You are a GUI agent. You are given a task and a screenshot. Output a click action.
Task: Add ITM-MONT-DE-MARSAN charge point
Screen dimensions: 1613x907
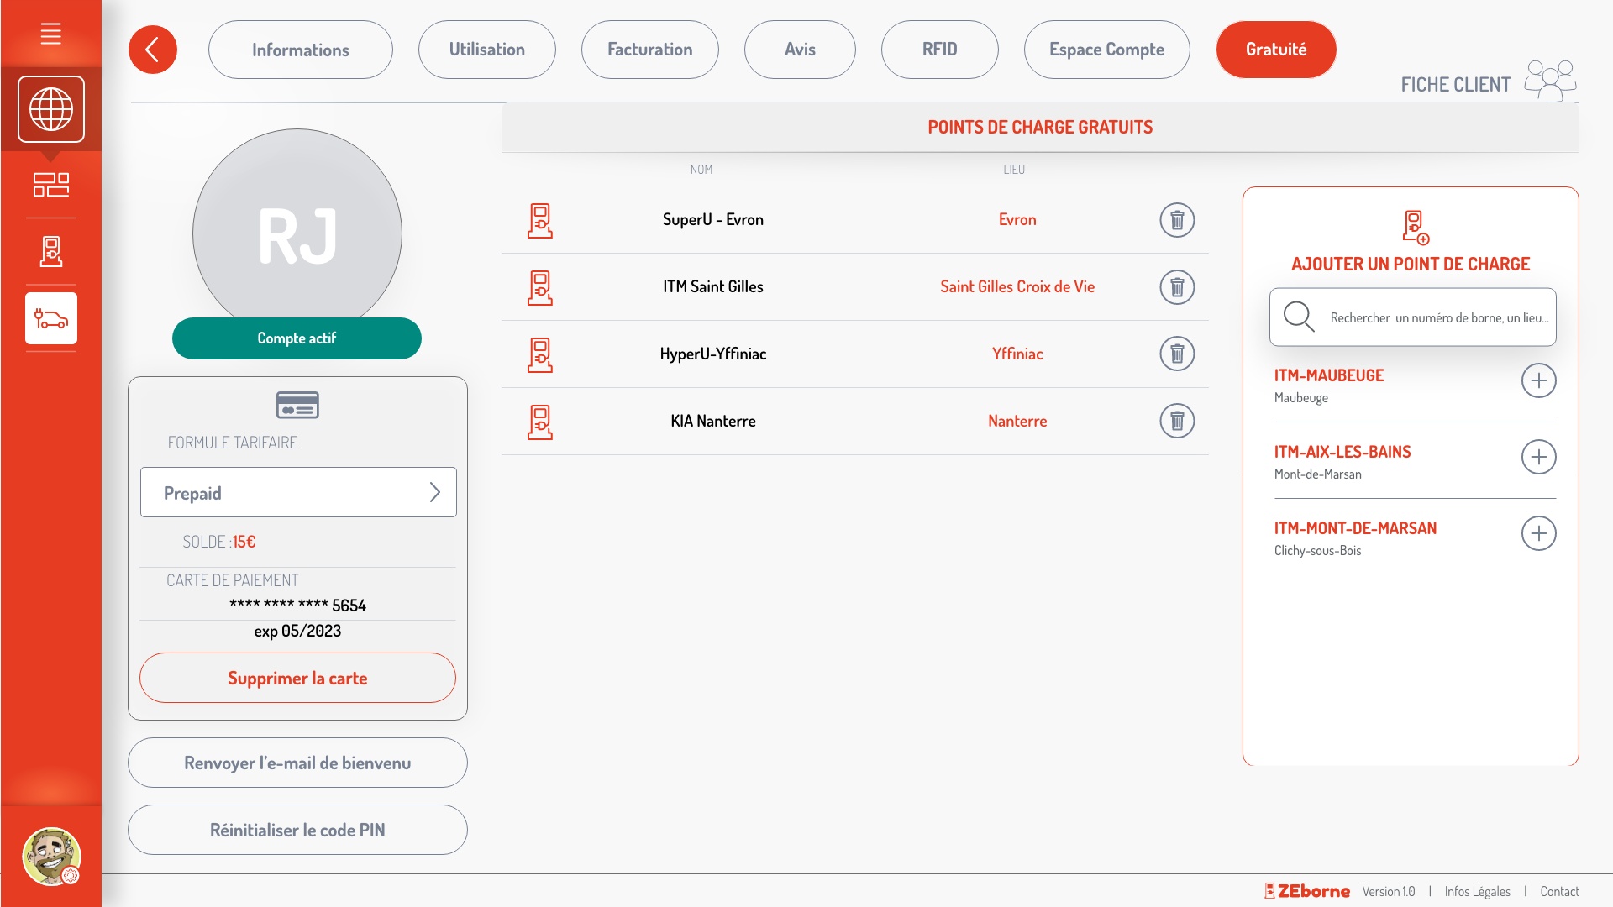point(1538,533)
